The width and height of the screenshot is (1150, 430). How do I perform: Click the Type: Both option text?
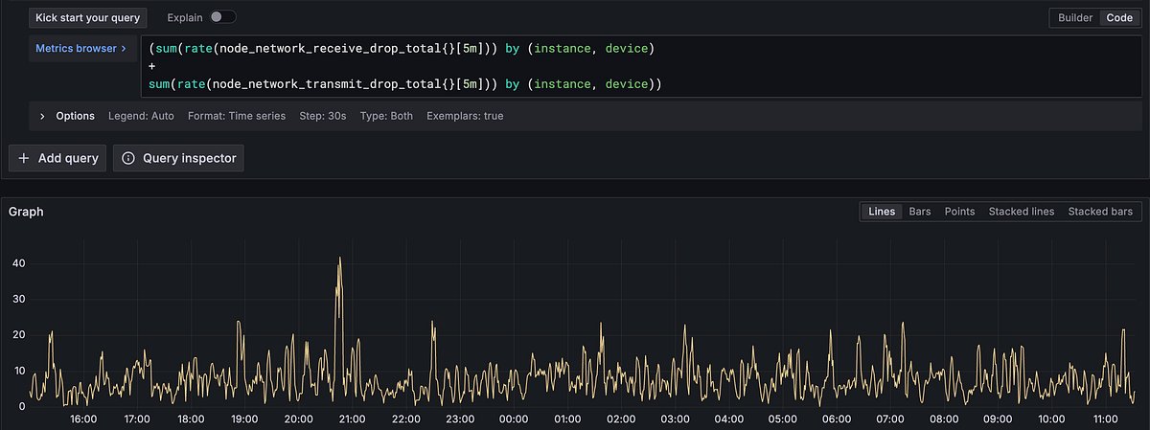click(386, 116)
